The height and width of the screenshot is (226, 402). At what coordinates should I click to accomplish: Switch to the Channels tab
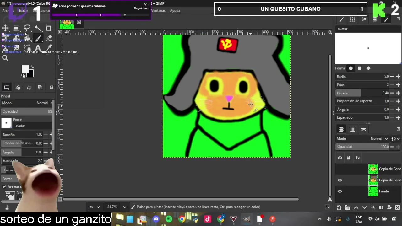[x=352, y=129]
